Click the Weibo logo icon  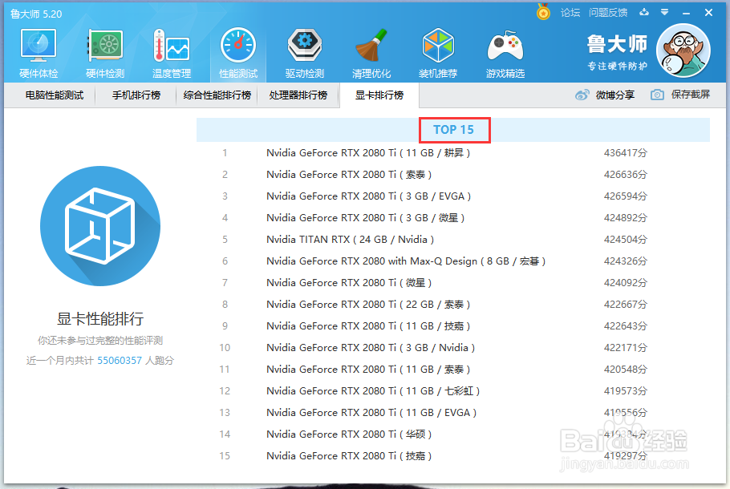coord(582,95)
